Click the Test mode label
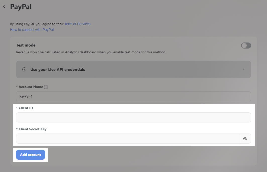Viewport: 267px width, 172px height. pyautogui.click(x=26, y=45)
